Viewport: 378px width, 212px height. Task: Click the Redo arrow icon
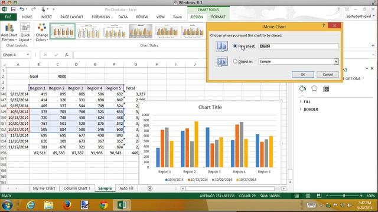tap(33, 9)
